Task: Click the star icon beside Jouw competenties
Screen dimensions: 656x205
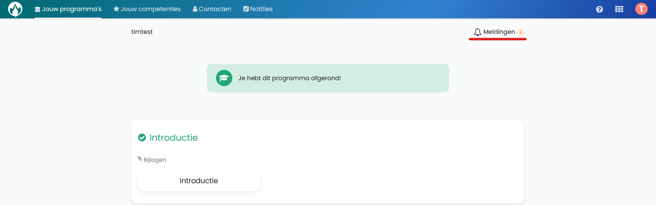Action: click(x=116, y=9)
